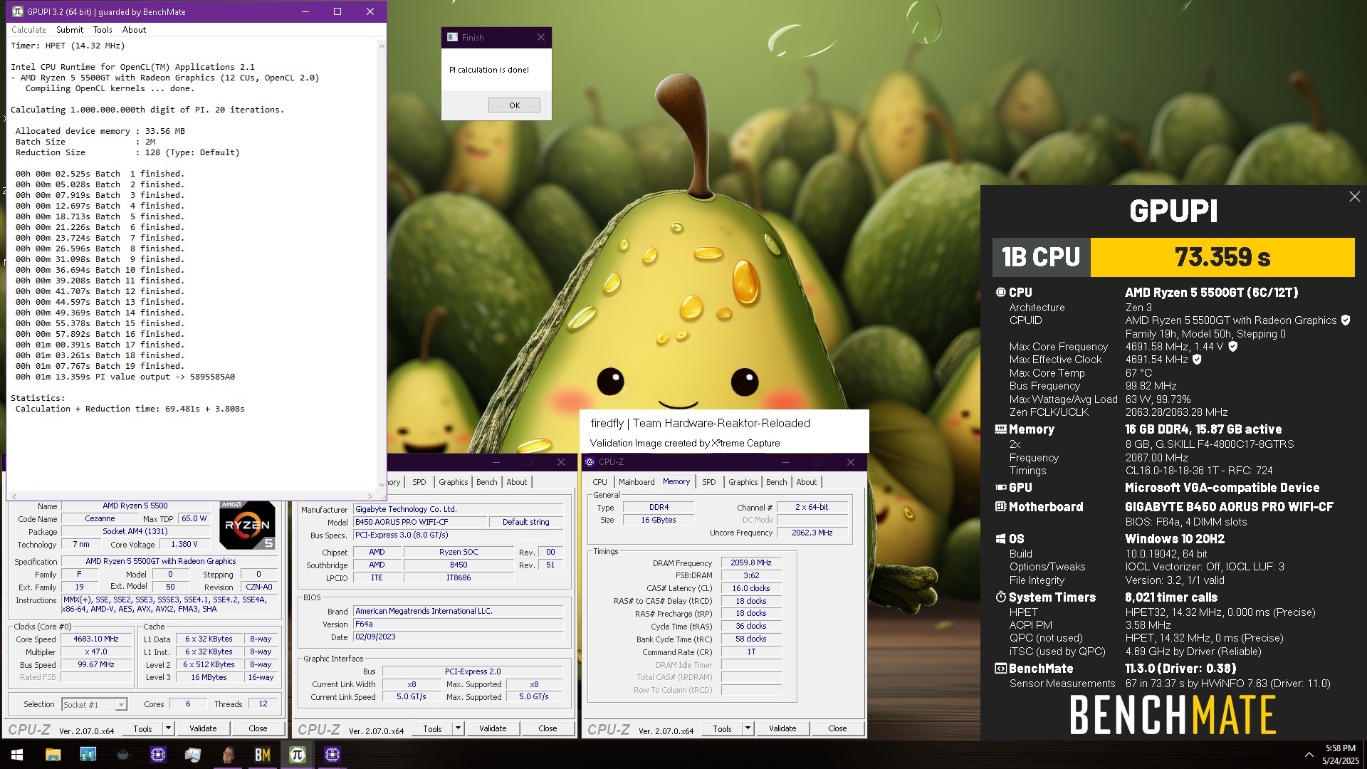
Task: Confirm the Finish dialog with OK
Action: [x=514, y=105]
